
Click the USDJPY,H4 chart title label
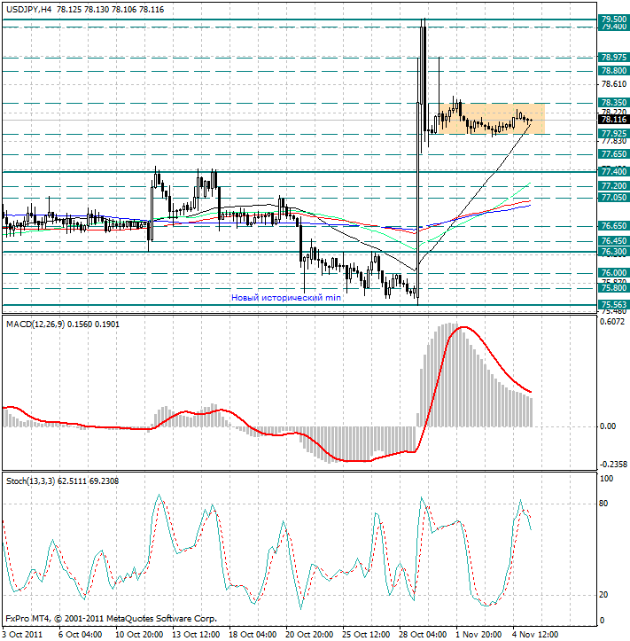(27, 9)
